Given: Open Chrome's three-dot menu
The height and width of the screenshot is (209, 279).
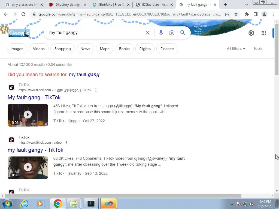Looking at the screenshot, I should [x=273, y=14].
